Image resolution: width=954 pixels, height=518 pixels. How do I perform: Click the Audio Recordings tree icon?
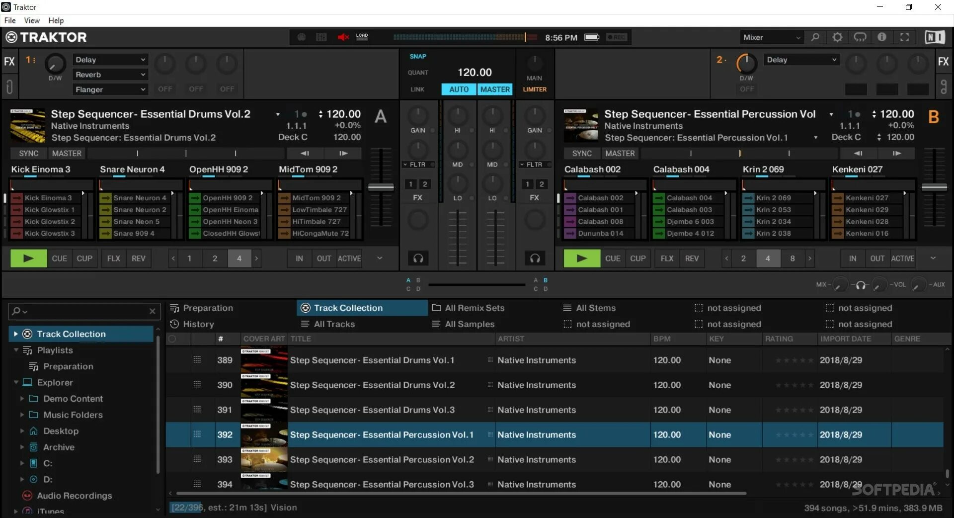click(28, 496)
